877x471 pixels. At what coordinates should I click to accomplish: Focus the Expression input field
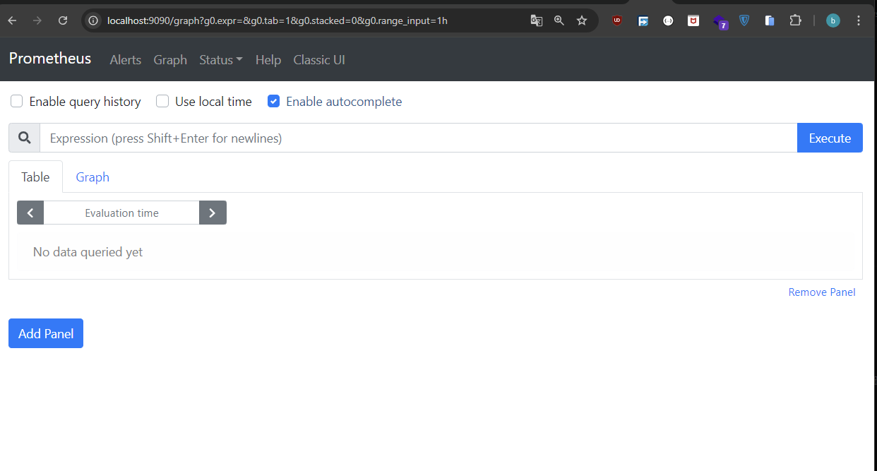(418, 138)
